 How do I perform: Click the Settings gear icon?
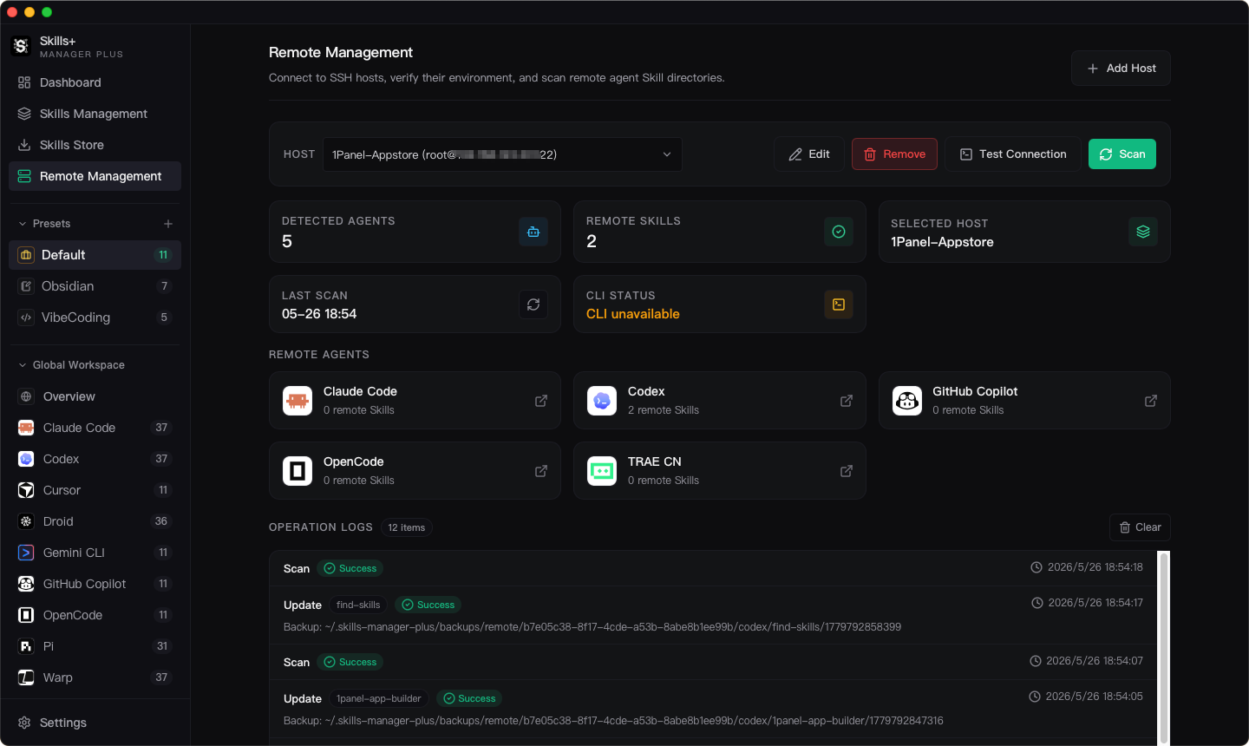pos(24,723)
